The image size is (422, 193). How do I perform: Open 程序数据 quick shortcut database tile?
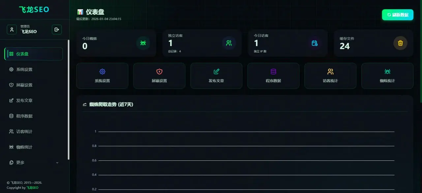273,76
